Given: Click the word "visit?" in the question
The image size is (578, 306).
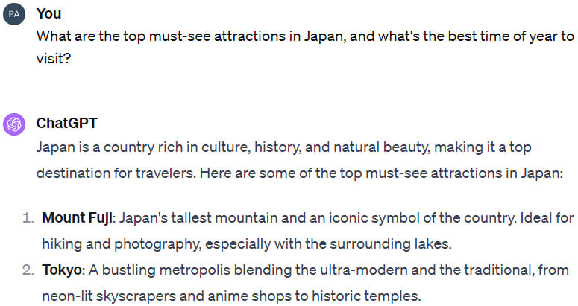Looking at the screenshot, I should (x=54, y=59).
